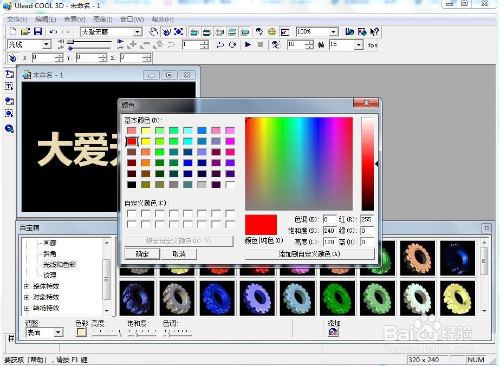Click the luminance slider bar in color dialog
Viewport: 500px width, 366px height.
(367, 164)
